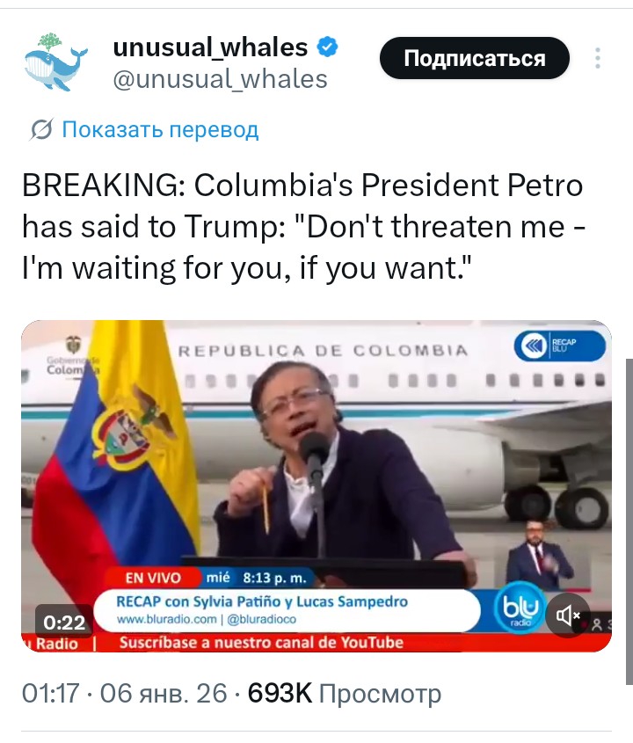633x743 pixels.
Task: Click the page scrollbar on the right edge
Action: coord(629,521)
